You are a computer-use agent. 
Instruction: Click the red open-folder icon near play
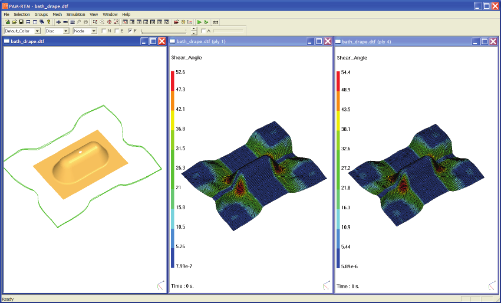(x=176, y=22)
